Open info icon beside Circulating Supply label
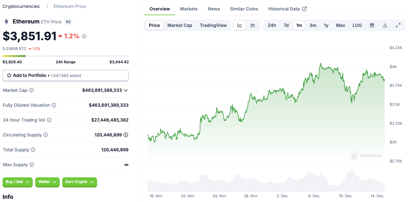 click(46, 135)
